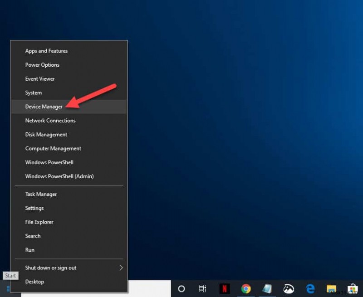This screenshot has width=363, height=297.
Task: Open File Explorer icon on taskbar
Action: click(x=332, y=289)
